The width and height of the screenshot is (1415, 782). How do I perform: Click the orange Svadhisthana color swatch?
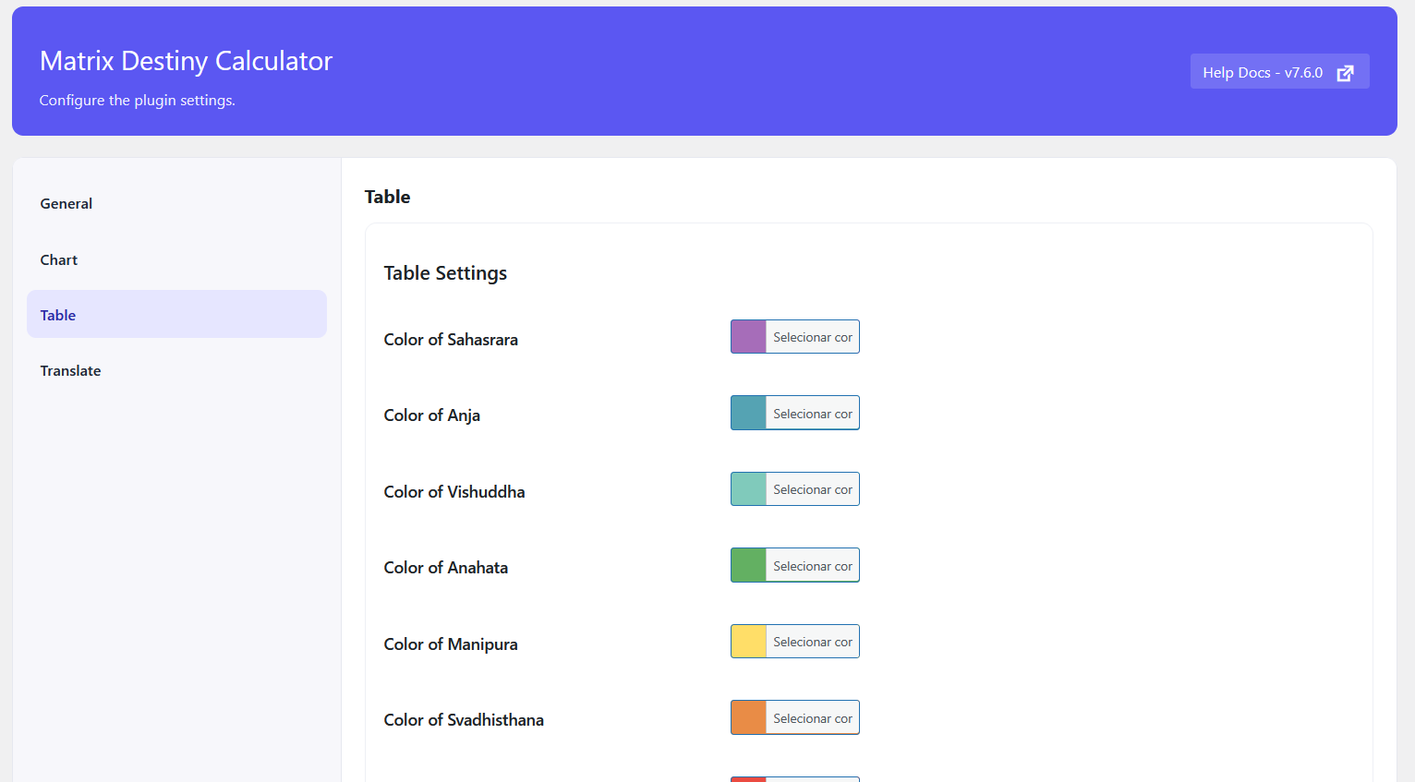click(748, 717)
